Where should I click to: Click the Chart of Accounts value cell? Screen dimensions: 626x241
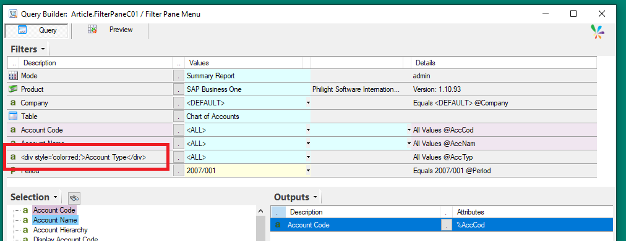click(x=248, y=116)
